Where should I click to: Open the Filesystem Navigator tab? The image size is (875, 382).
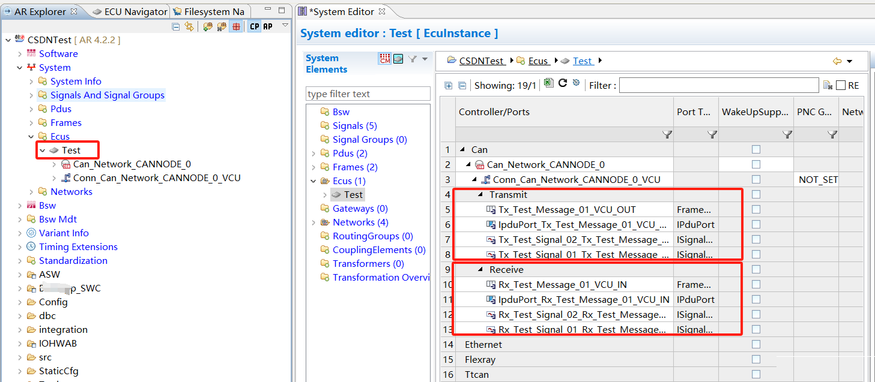209,11
